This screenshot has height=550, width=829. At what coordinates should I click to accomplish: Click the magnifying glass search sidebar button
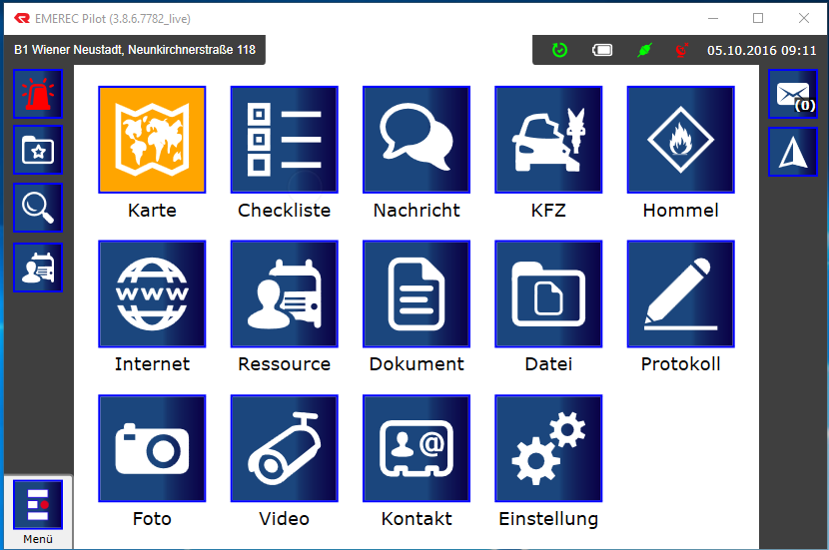[38, 209]
